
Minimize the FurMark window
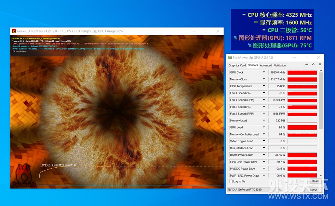click(x=194, y=31)
